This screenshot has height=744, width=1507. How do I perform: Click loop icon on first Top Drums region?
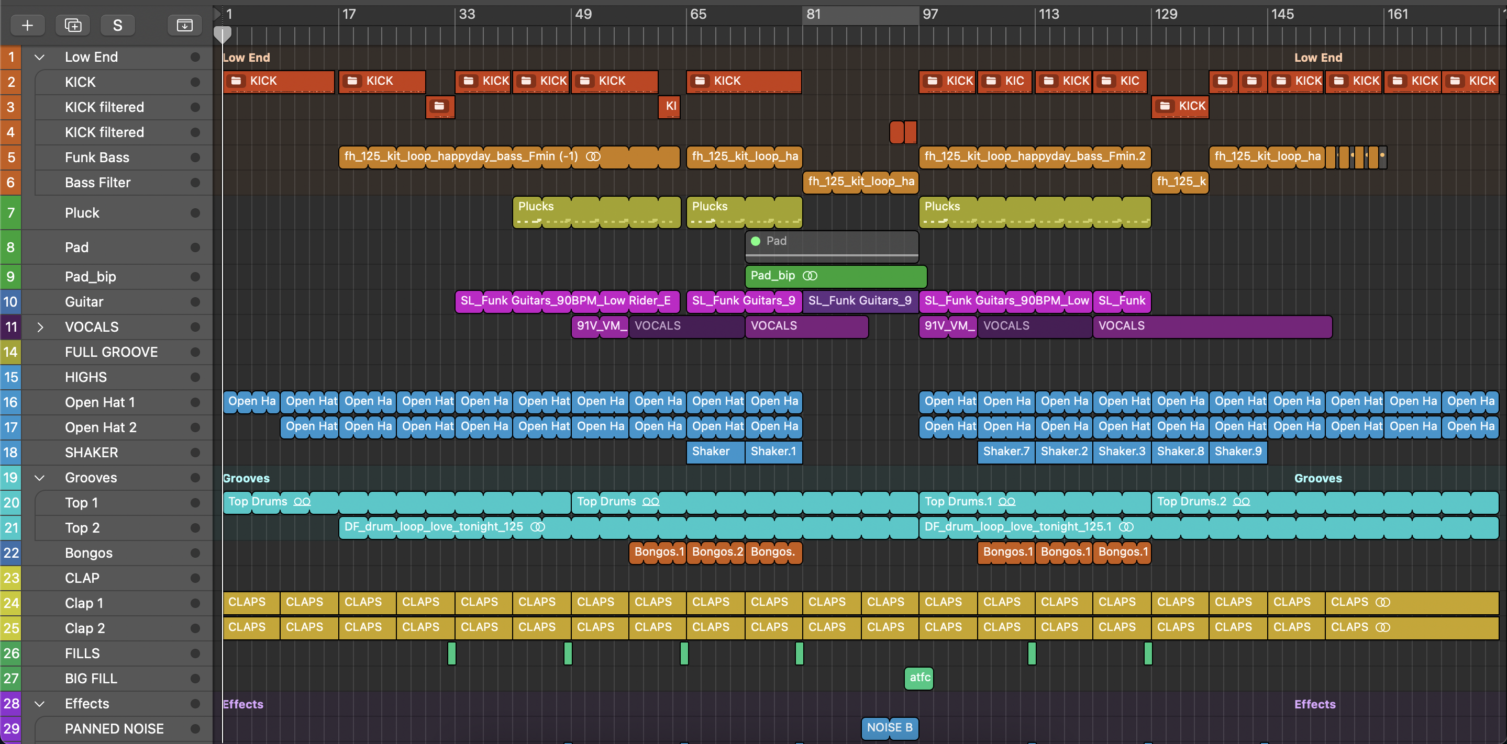[302, 501]
